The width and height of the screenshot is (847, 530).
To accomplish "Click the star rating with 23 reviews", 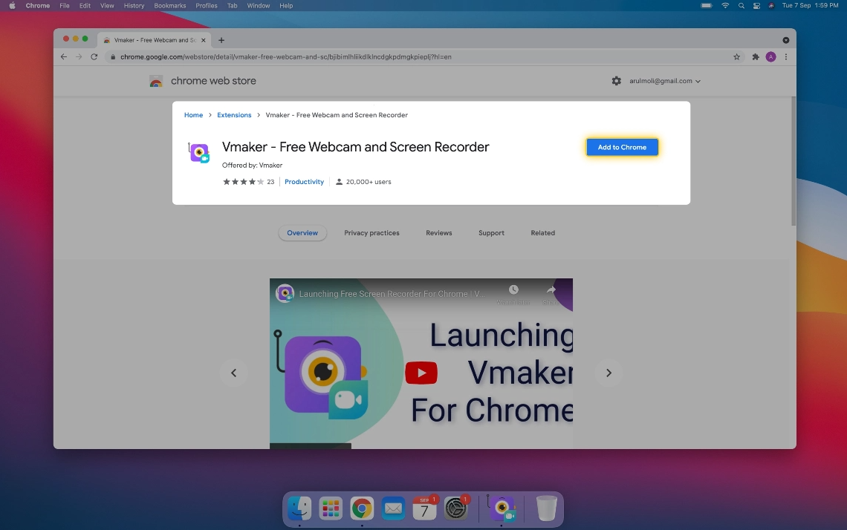I will [248, 182].
